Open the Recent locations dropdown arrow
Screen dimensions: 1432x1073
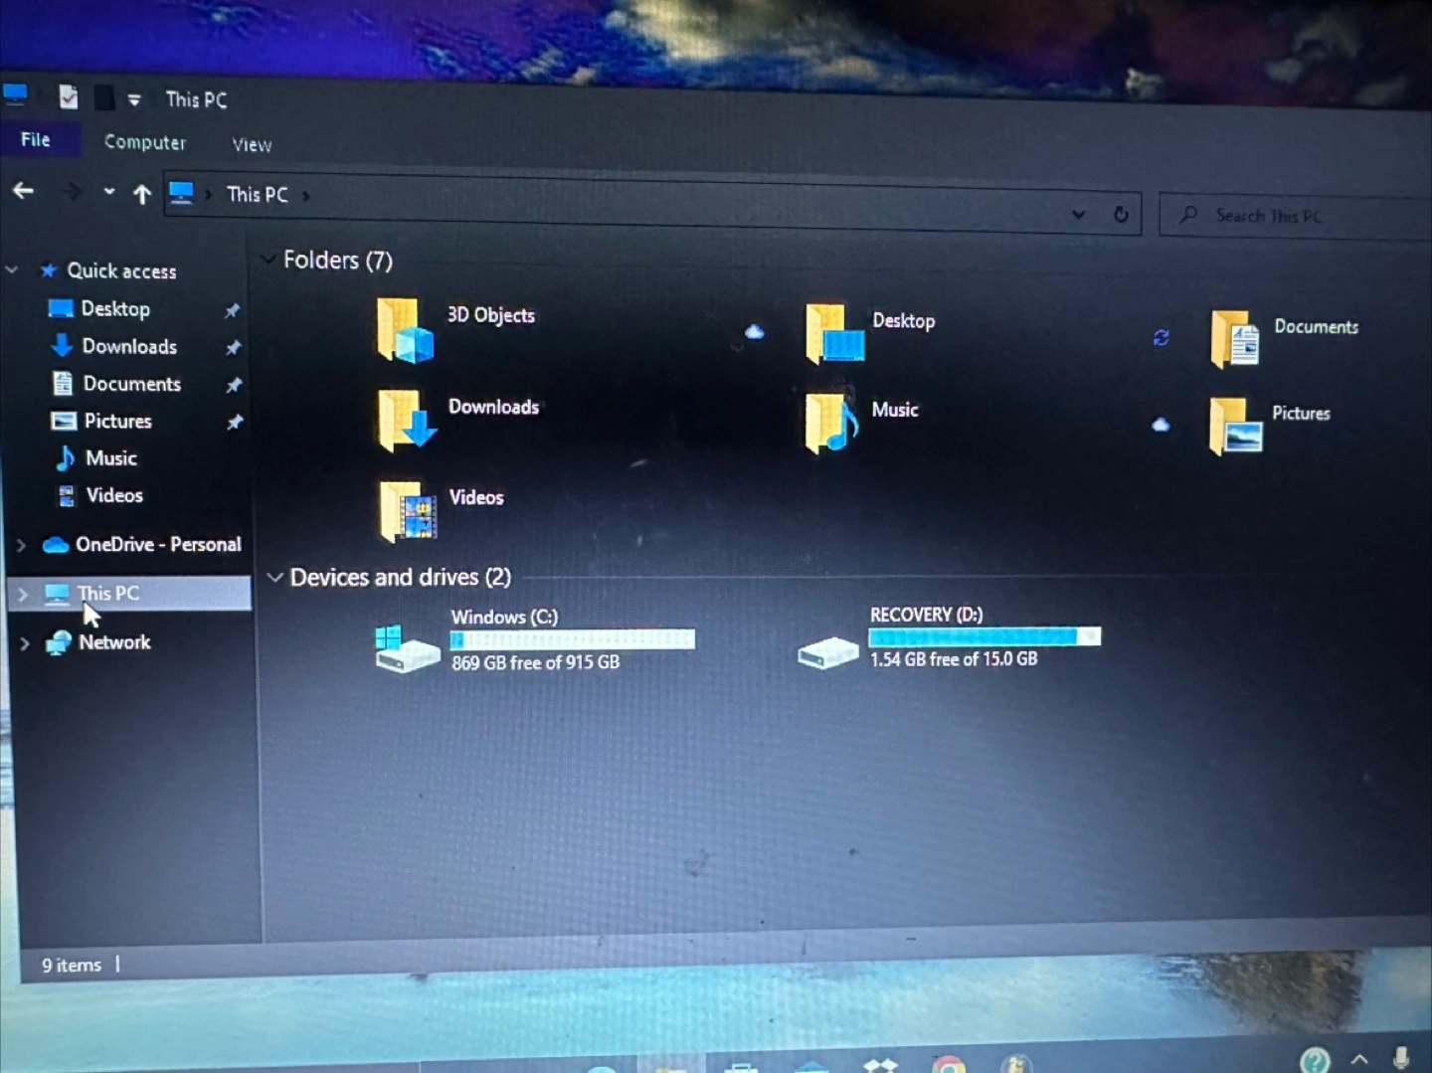(x=108, y=192)
